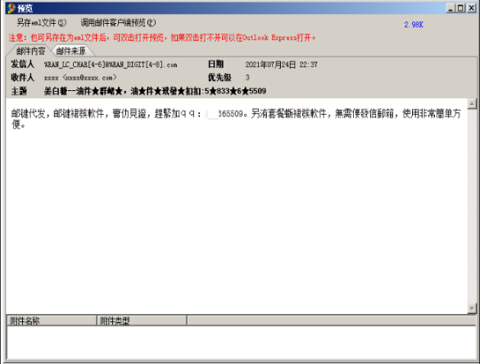
Task: Click the message body vertical scrollbar track
Action: 472,206
